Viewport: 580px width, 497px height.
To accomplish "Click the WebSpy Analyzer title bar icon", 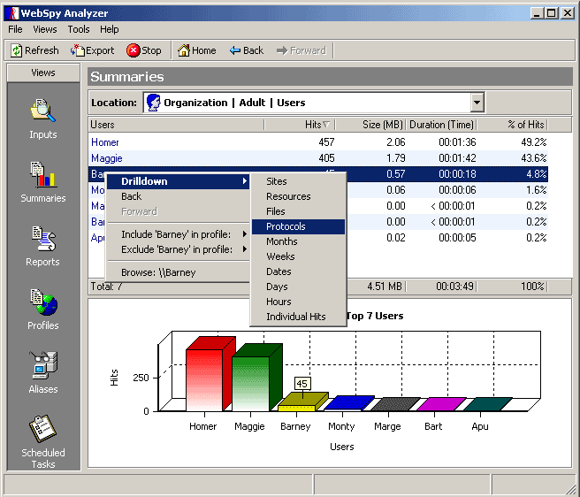I will (x=13, y=13).
